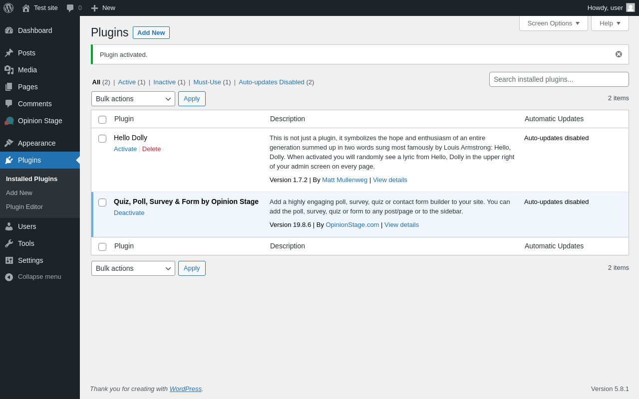Click the Media icon in sidebar

tap(9, 70)
